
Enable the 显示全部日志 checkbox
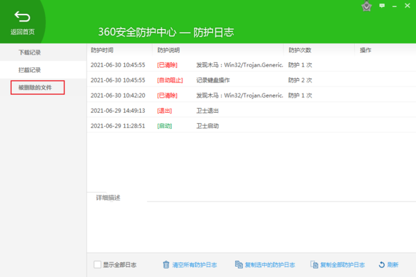97,265
